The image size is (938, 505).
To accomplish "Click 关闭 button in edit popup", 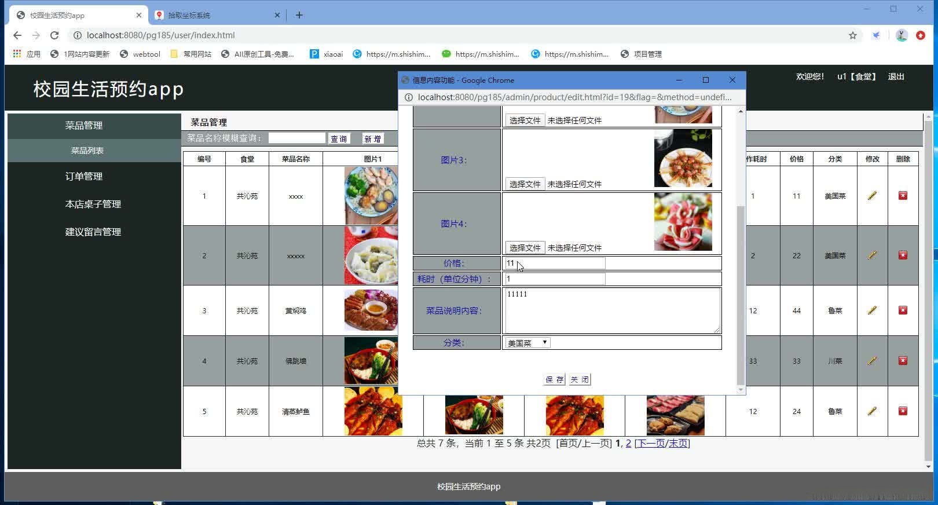I will (580, 379).
